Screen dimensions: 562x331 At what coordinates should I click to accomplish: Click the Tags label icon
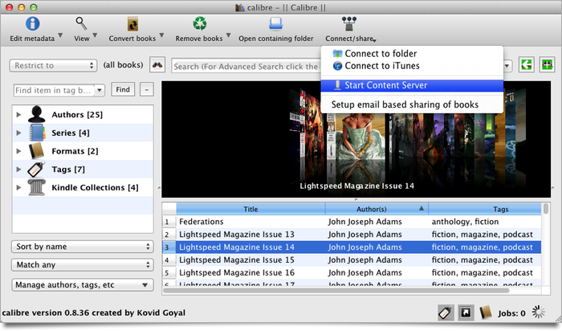click(36, 170)
